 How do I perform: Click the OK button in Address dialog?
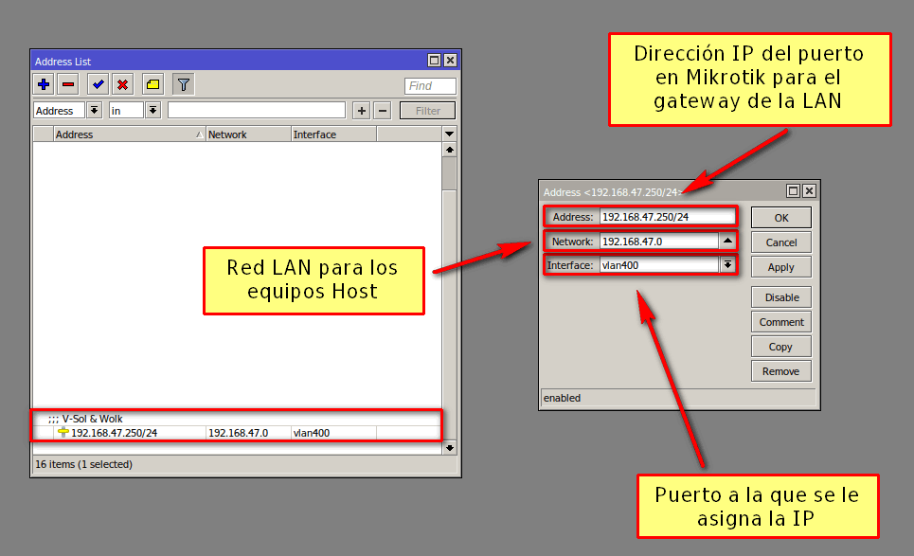781,218
